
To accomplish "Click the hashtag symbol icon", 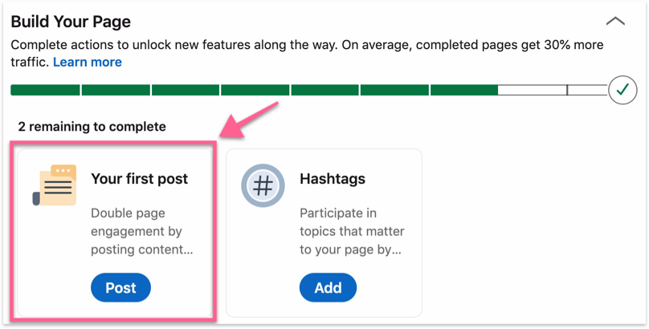I will click(262, 186).
